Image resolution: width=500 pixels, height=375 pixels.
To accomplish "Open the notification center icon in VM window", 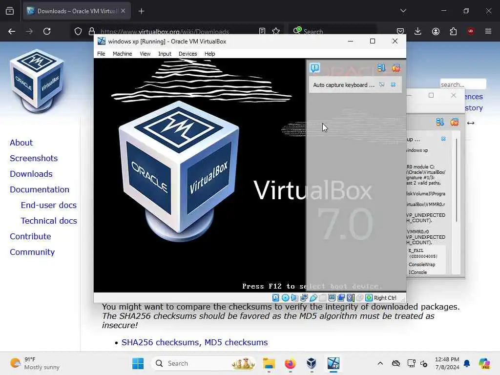I will tap(315, 67).
